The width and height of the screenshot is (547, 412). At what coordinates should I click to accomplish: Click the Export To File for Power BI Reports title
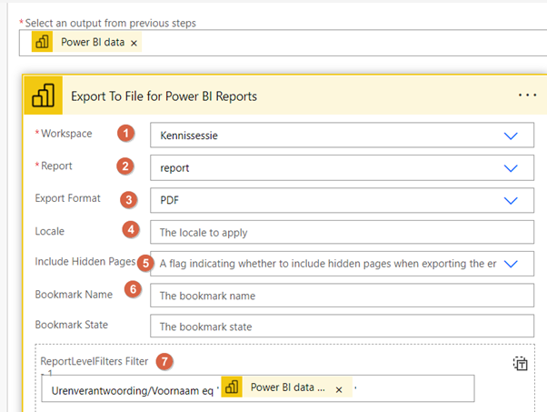pyautogui.click(x=164, y=96)
